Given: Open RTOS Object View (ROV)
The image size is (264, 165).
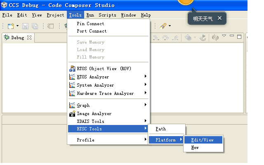Looking at the screenshot, I should tap(108, 69).
